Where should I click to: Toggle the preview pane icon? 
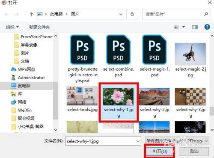click(x=195, y=27)
